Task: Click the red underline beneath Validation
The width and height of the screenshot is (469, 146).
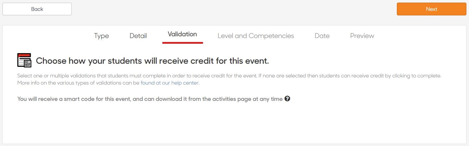Action: (183, 43)
